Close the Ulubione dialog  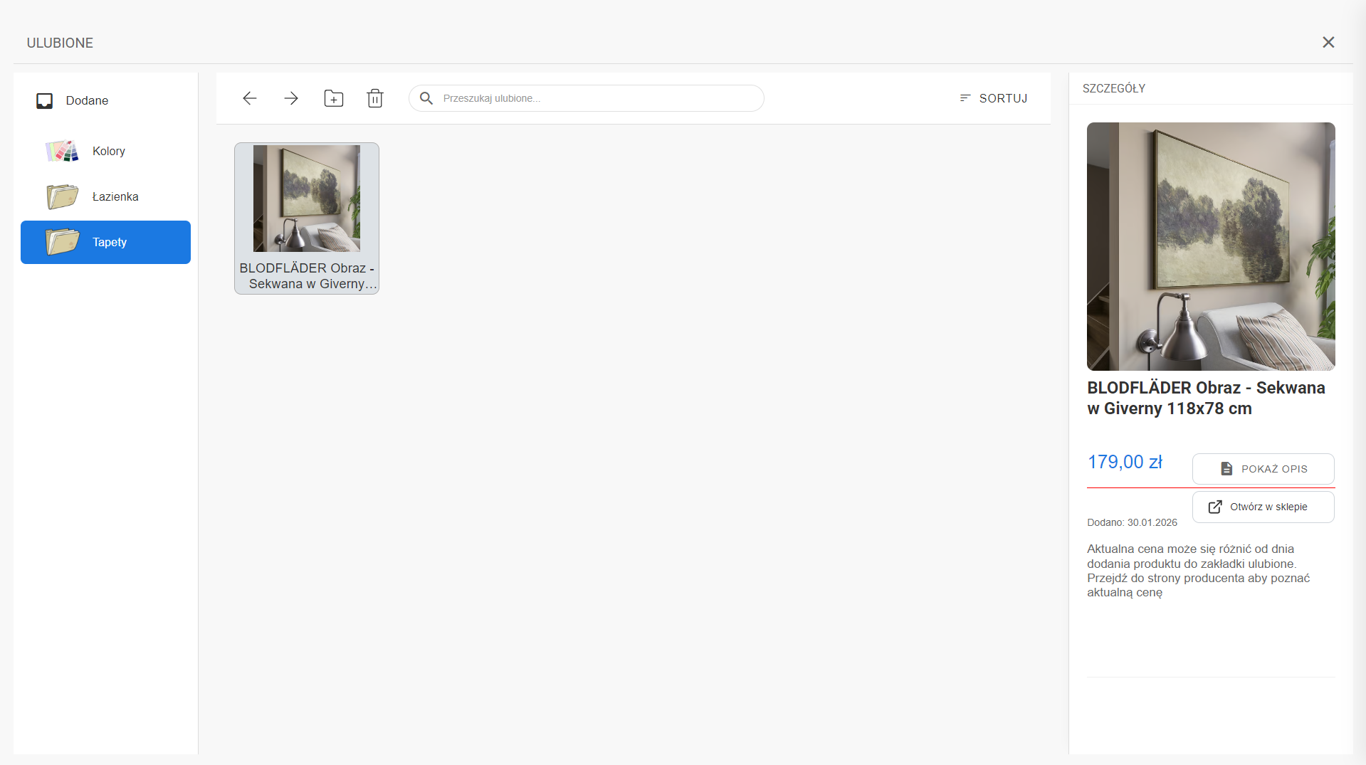(1328, 43)
